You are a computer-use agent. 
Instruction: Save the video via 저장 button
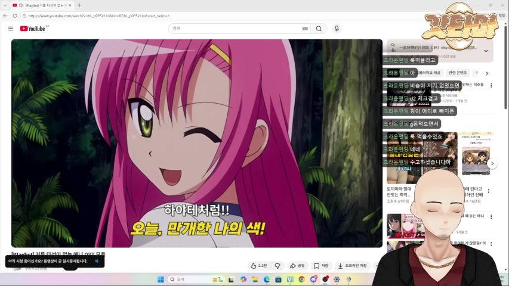[x=321, y=266]
